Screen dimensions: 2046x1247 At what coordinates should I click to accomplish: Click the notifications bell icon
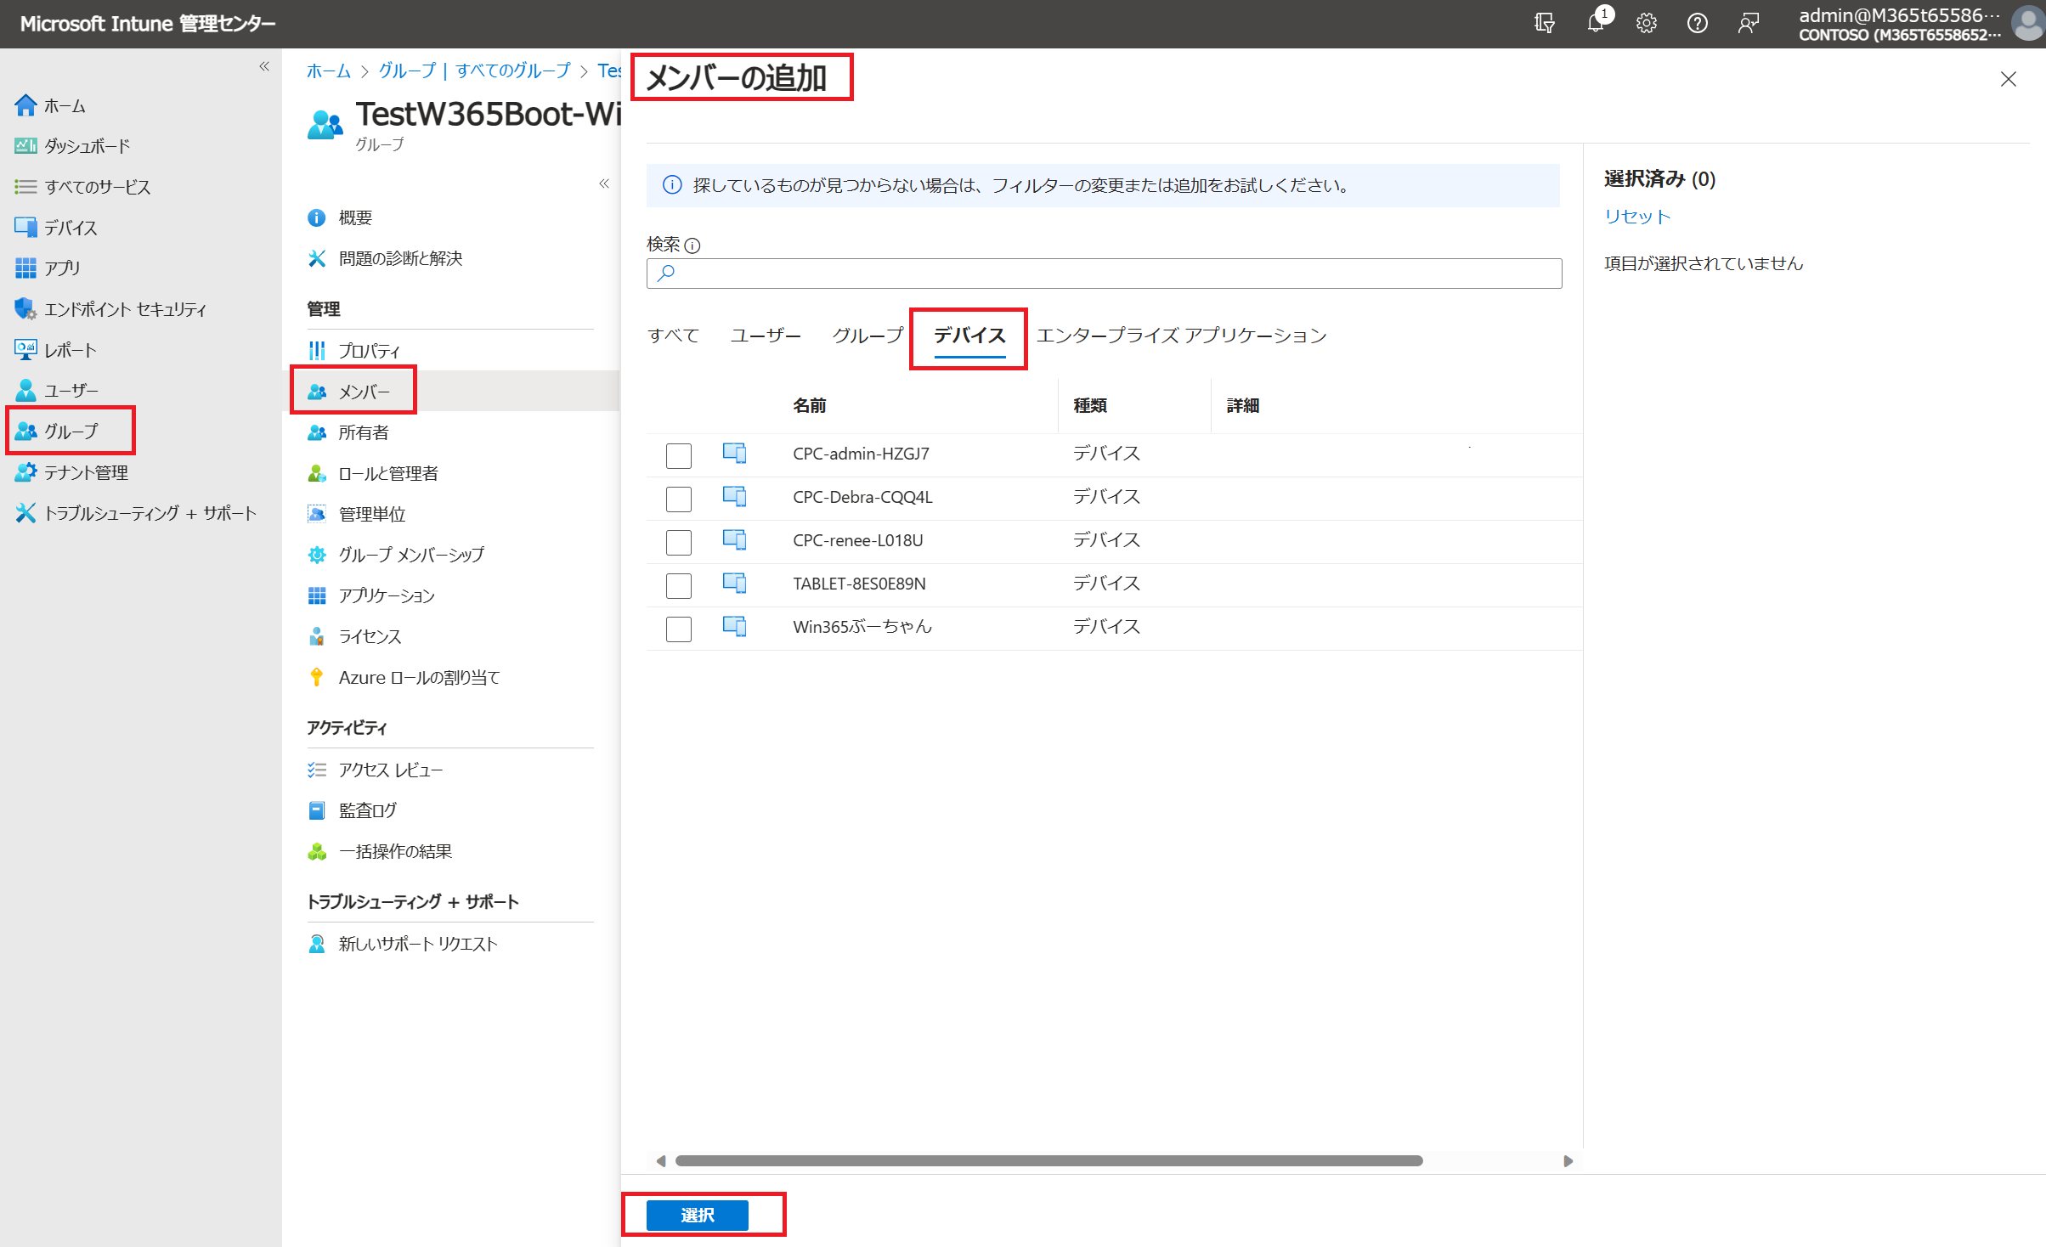click(x=1595, y=23)
